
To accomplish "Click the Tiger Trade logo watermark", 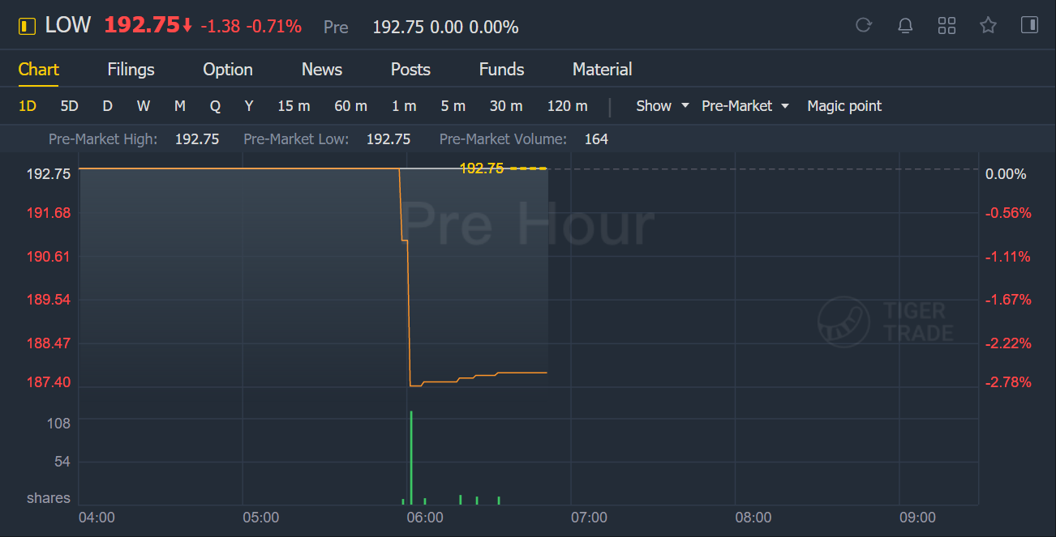I will [885, 321].
